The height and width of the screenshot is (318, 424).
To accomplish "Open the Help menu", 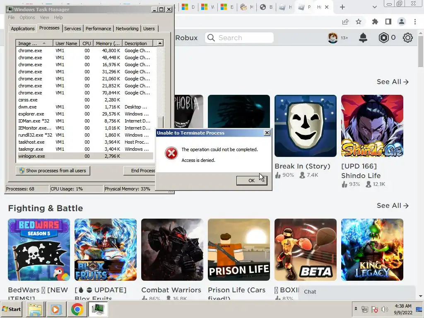I will 58,17.
